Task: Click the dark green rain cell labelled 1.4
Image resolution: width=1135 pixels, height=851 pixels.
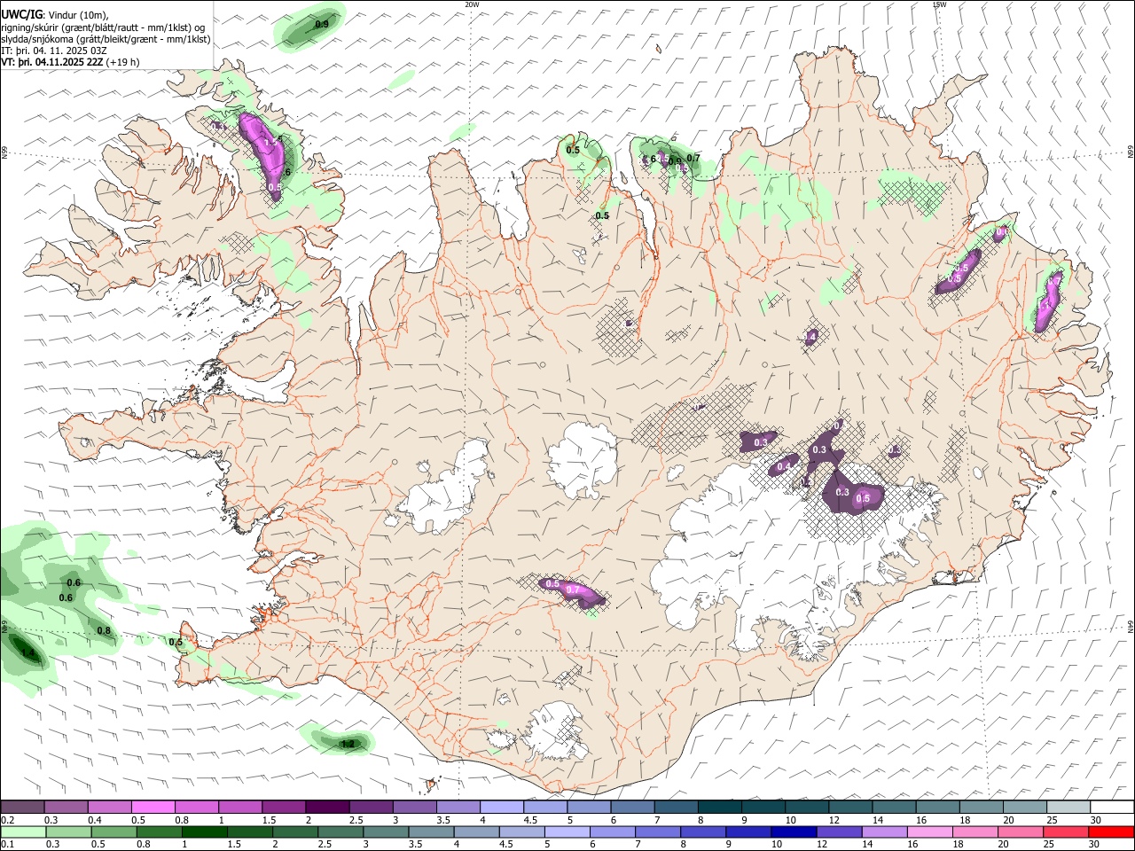Action: (x=27, y=653)
